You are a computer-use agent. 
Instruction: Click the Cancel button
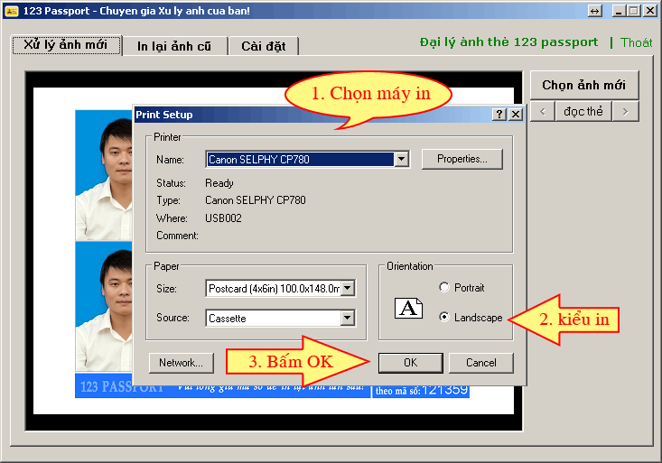(480, 363)
